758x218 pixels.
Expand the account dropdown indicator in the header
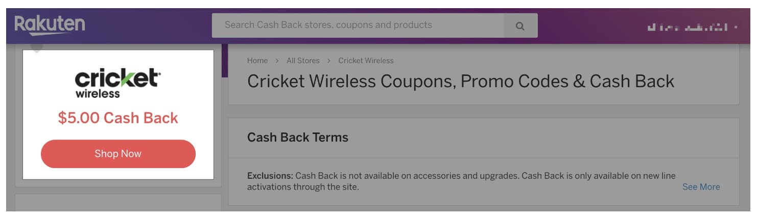tap(736, 27)
